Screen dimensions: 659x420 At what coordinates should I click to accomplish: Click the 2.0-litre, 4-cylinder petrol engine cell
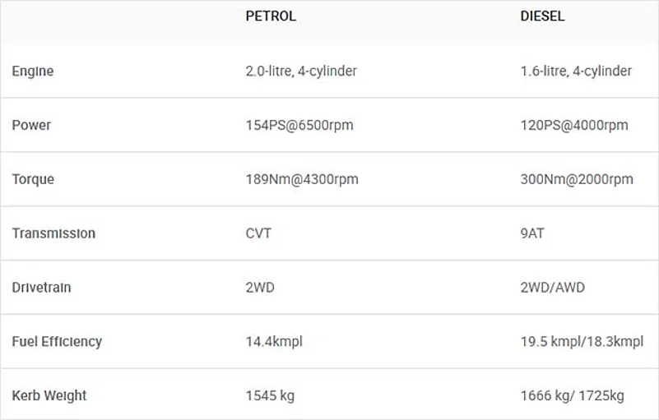pyautogui.click(x=301, y=72)
